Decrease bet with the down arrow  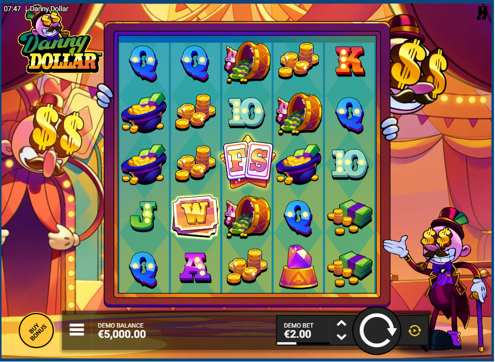tap(341, 337)
